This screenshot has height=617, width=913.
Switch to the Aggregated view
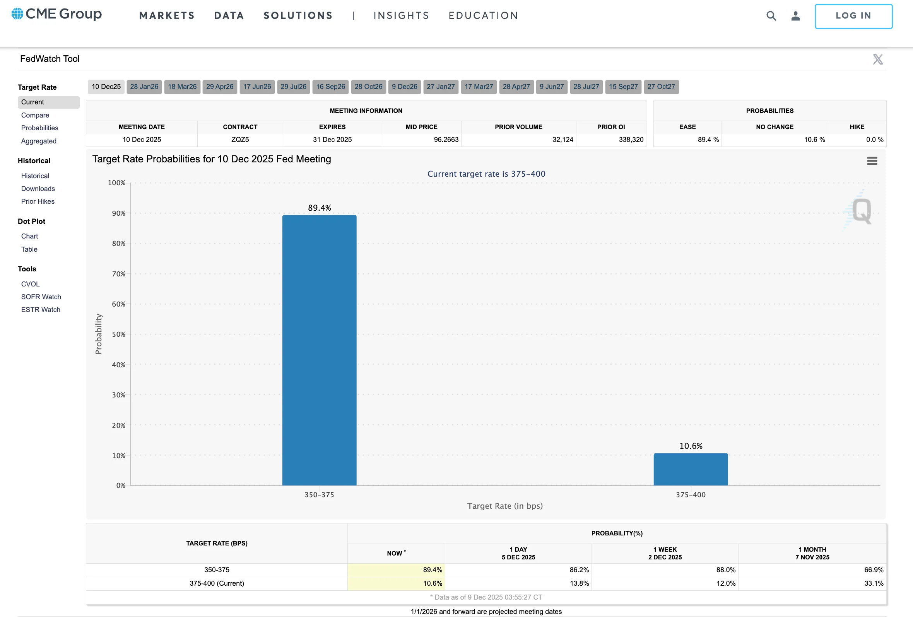pyautogui.click(x=39, y=141)
